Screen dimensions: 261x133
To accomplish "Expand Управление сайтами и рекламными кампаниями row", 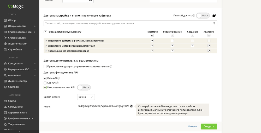I will (46, 41).
